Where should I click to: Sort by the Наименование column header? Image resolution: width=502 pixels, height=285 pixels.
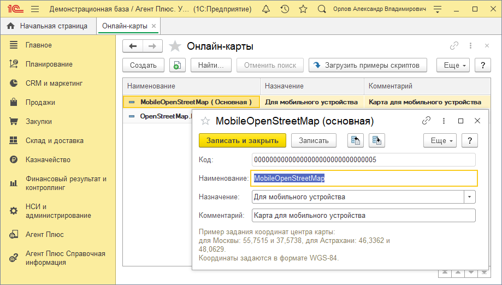tap(191, 86)
